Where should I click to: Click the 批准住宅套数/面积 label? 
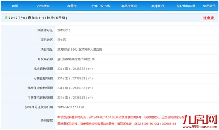pos(40,88)
